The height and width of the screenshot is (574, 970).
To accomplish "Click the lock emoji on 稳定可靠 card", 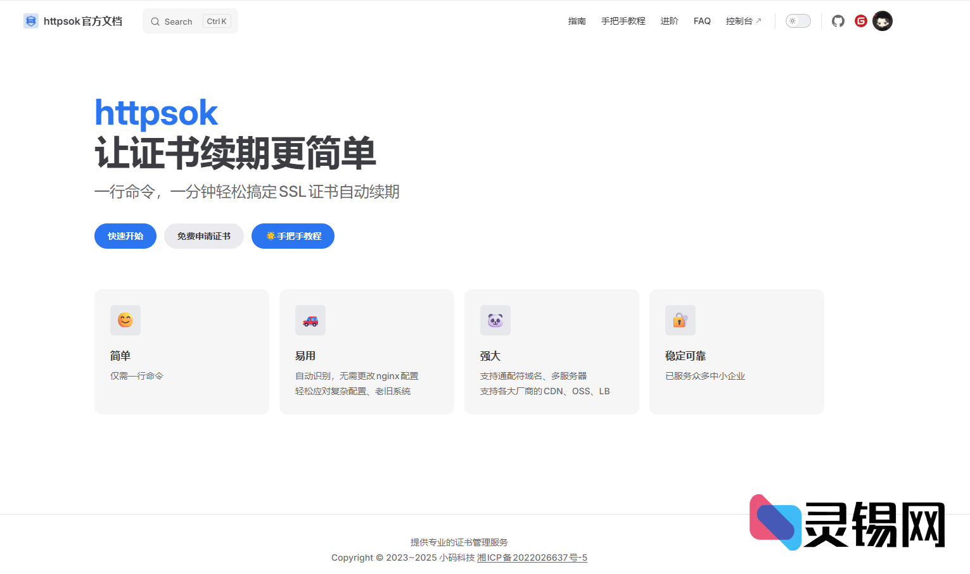I will (x=680, y=320).
